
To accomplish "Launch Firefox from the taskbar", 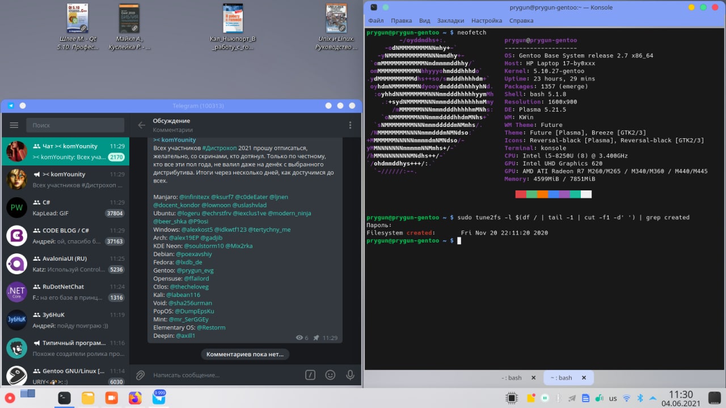I will pos(135,398).
